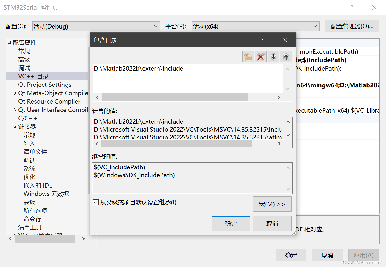
Task: Expand the 清单工具 tree node
Action: tap(15, 228)
